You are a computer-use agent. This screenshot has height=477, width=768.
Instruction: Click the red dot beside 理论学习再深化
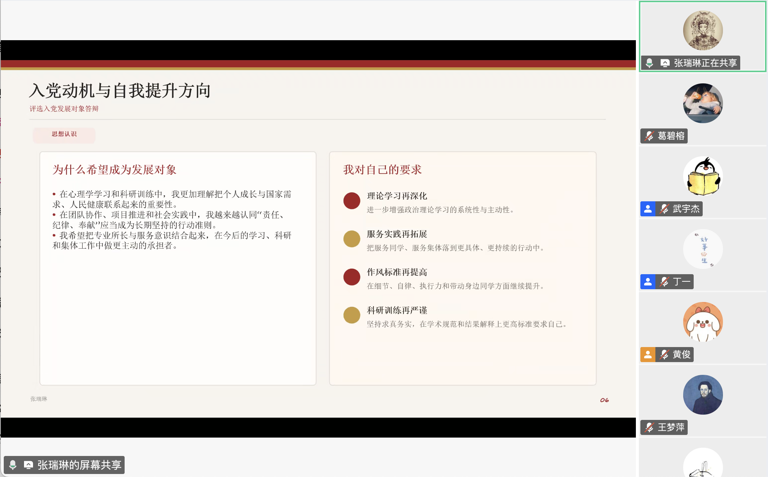coord(352,201)
